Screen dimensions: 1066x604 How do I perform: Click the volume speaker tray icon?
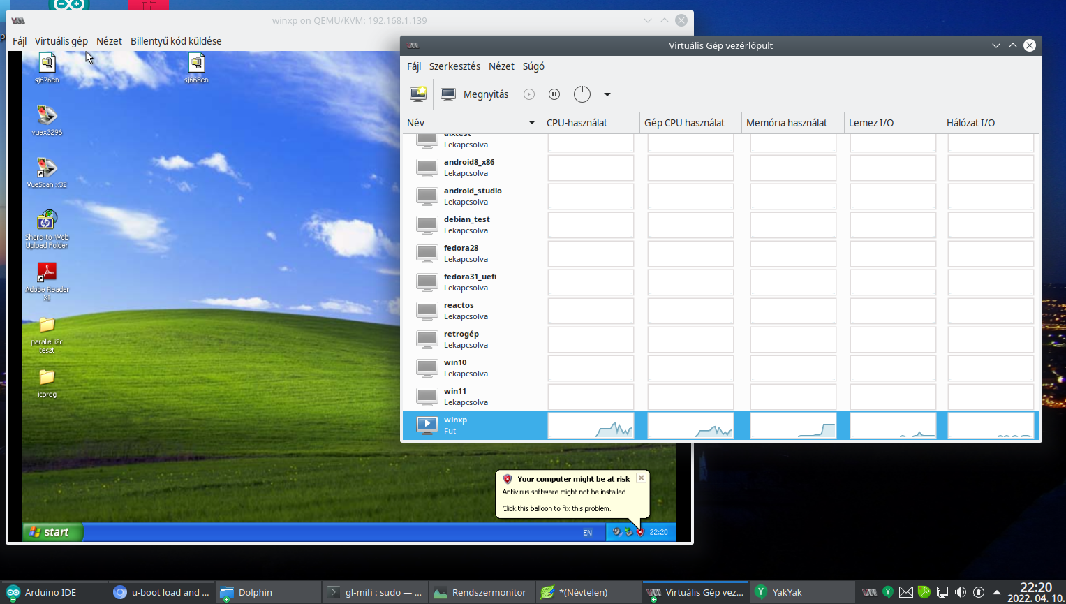(x=961, y=592)
